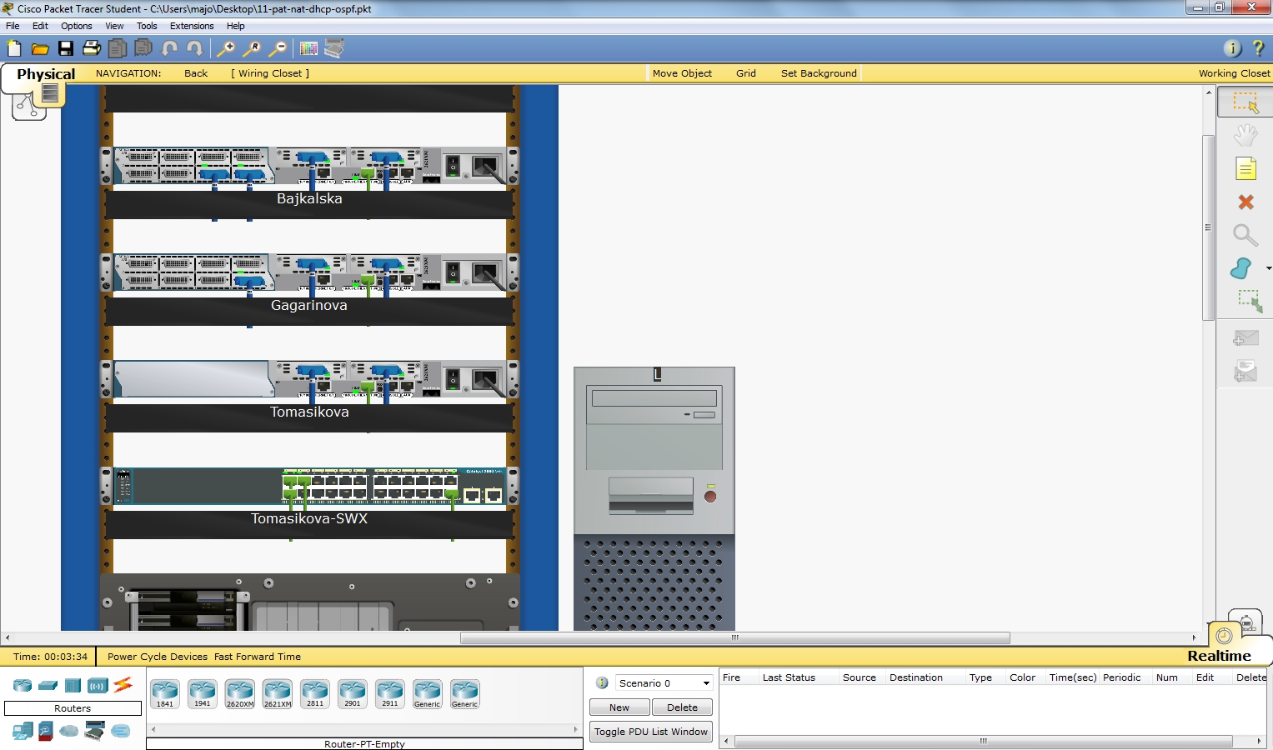Choose the WAN Emulation cloud icon

[69, 731]
